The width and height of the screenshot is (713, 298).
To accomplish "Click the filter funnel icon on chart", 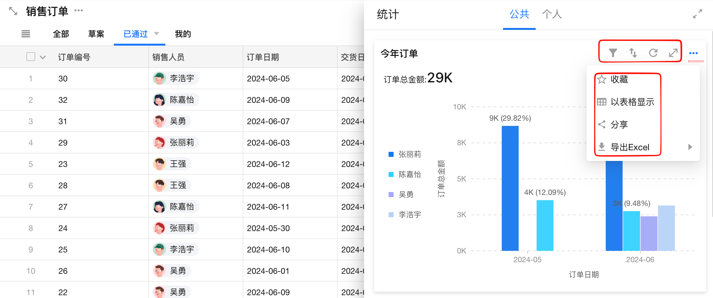I will [x=613, y=53].
